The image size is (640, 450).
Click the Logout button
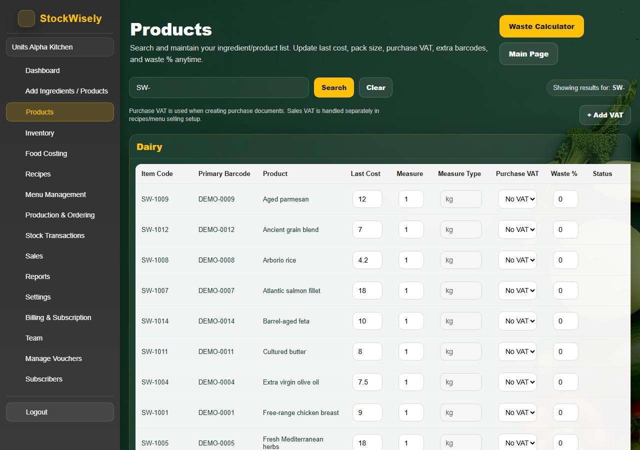pos(60,412)
